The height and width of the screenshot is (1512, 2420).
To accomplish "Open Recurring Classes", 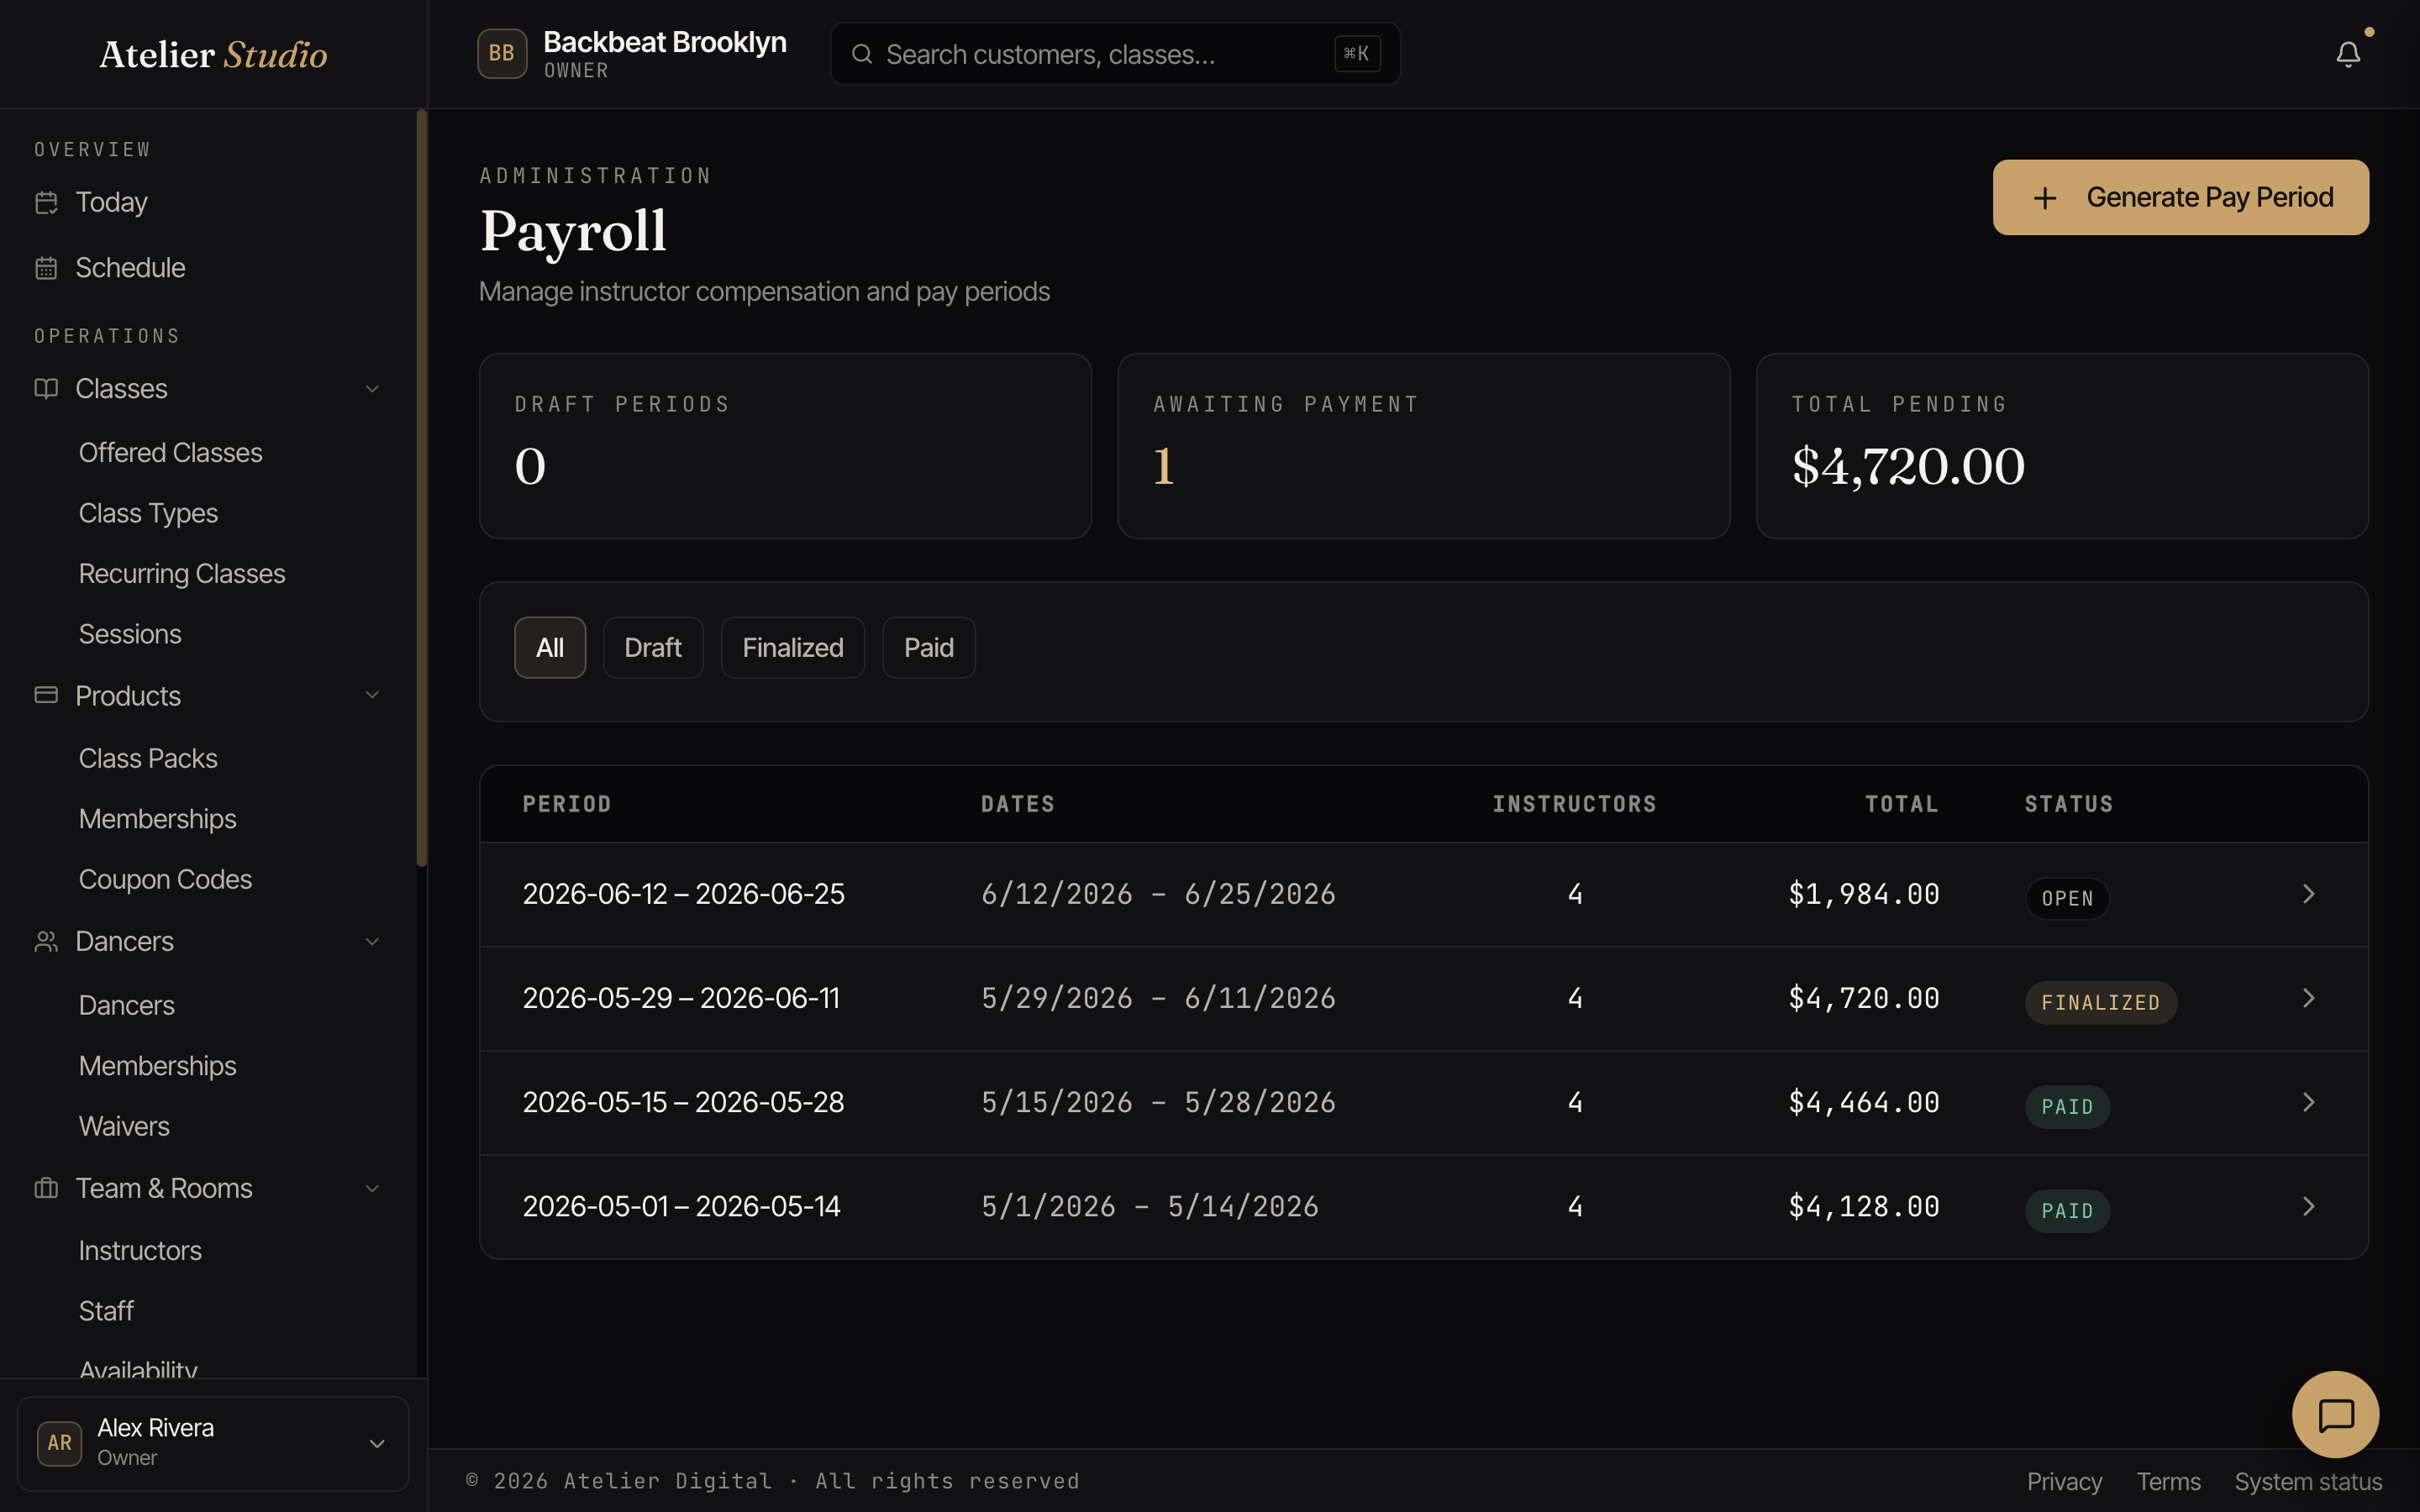I will [x=182, y=574].
